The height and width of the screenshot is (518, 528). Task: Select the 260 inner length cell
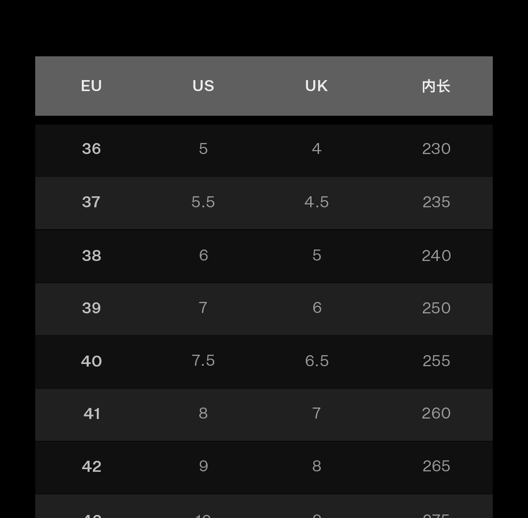point(436,414)
